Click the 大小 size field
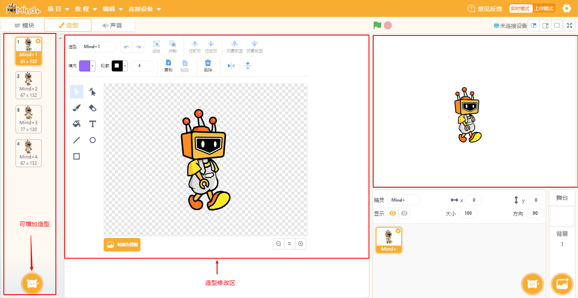Image resolution: width=578 pixels, height=298 pixels. (468, 213)
